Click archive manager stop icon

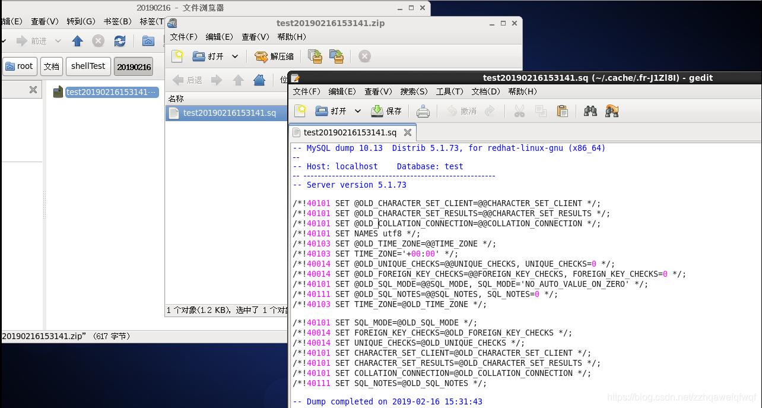365,56
